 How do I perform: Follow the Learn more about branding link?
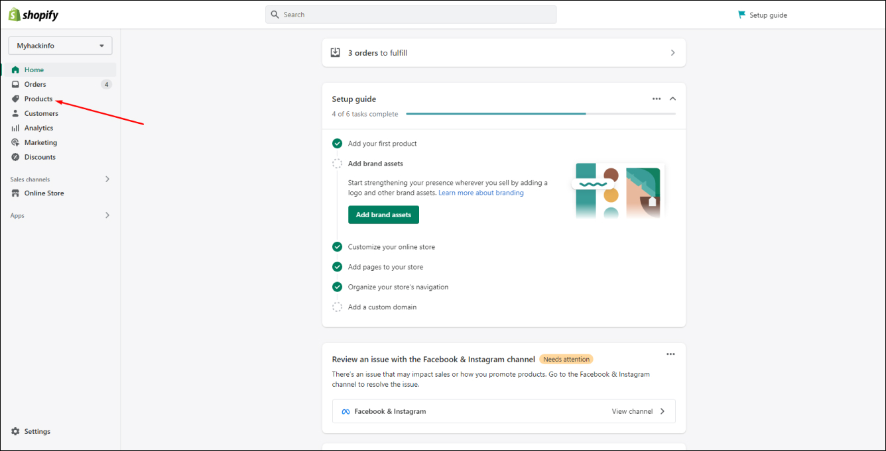click(x=481, y=193)
